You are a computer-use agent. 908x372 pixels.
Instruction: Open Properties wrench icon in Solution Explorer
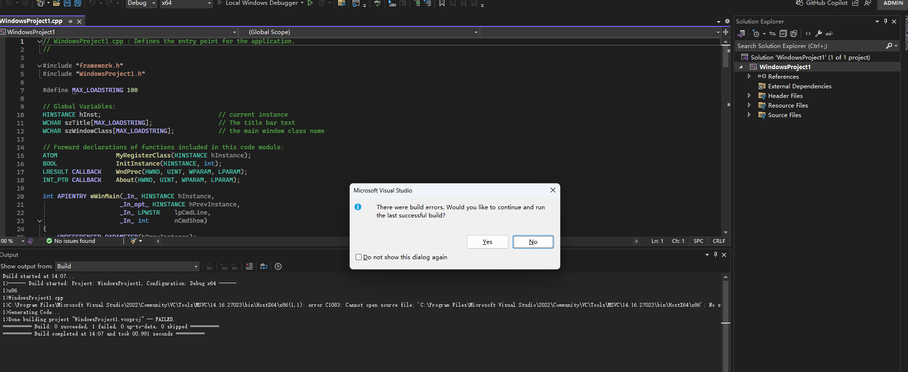tap(819, 34)
